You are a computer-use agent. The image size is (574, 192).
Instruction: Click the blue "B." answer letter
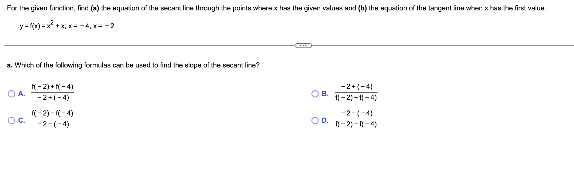click(x=325, y=94)
